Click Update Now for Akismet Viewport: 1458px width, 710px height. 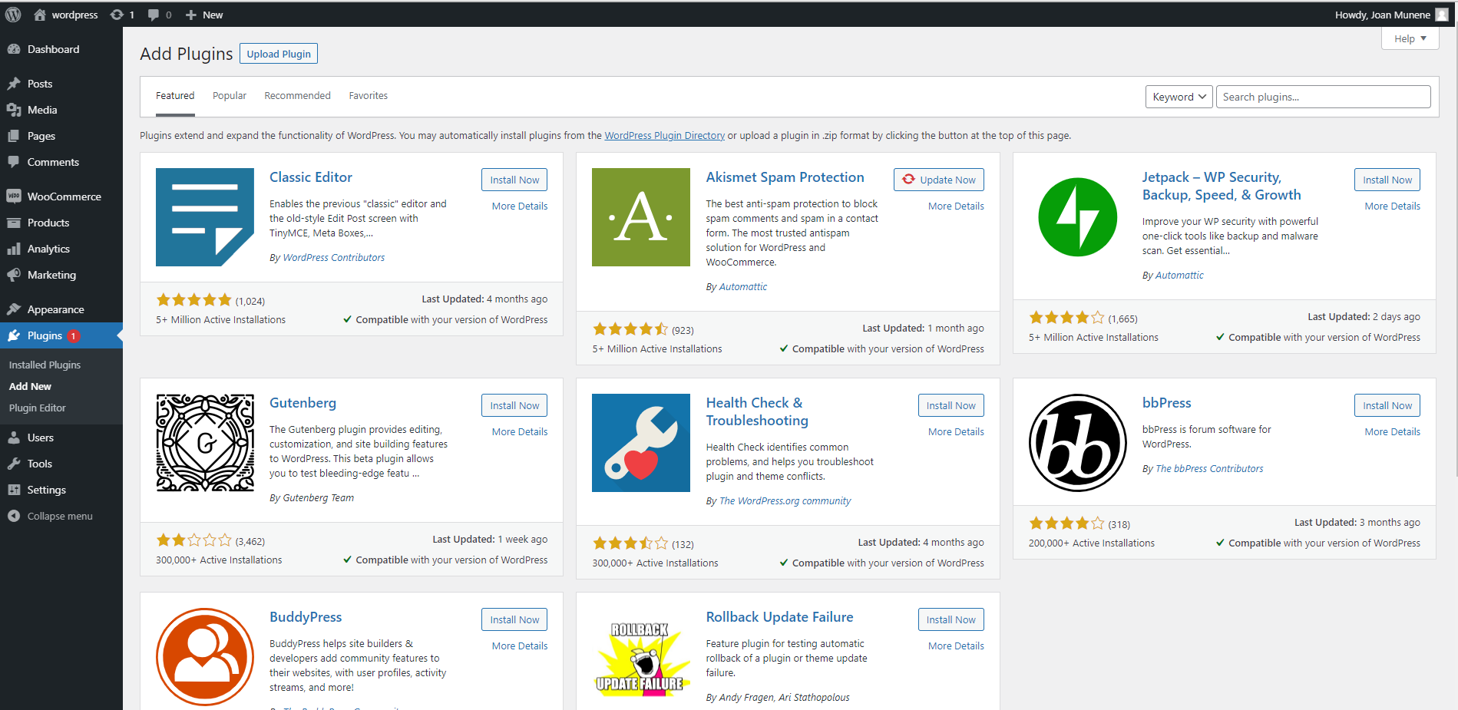pyautogui.click(x=939, y=180)
